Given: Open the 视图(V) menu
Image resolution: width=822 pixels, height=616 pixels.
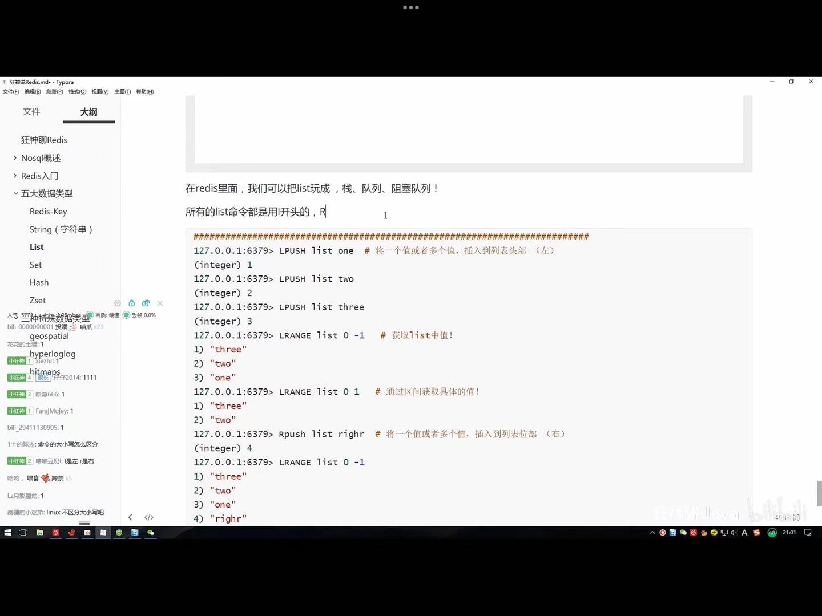Looking at the screenshot, I should [100, 92].
